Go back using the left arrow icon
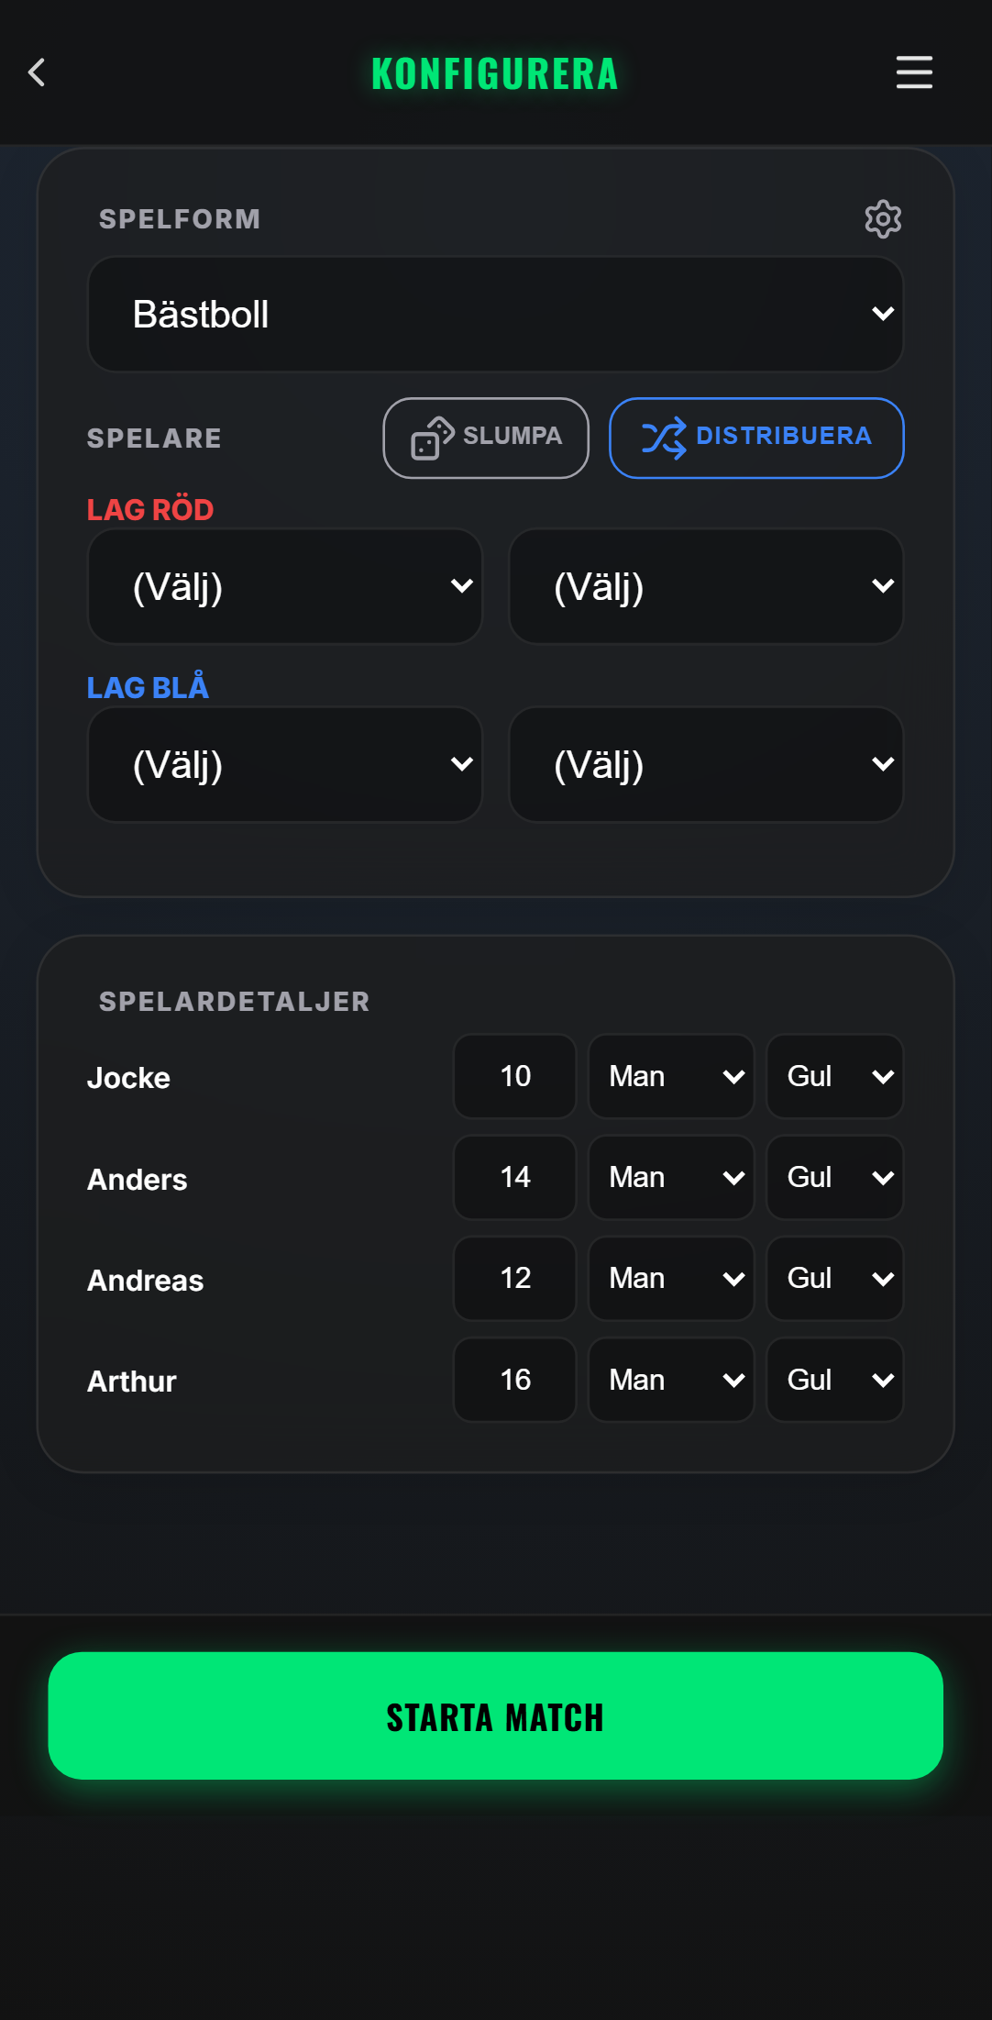This screenshot has width=992, height=2020. point(37,72)
